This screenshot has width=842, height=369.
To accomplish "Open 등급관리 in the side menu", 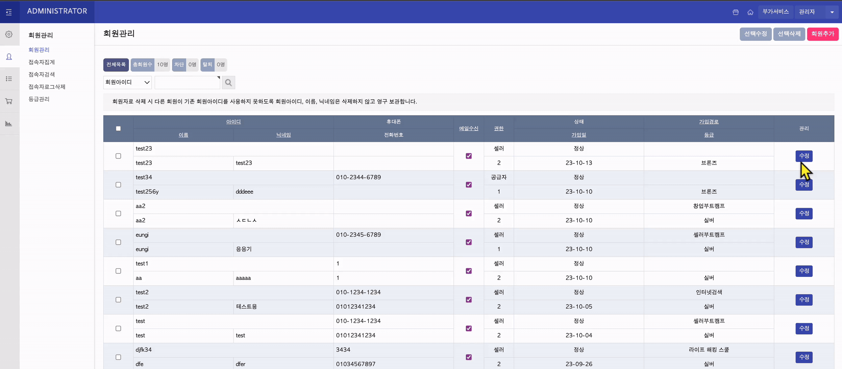I will point(39,99).
